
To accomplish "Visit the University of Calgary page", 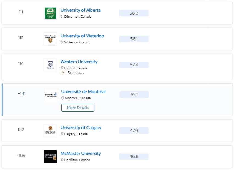I will click(81, 128).
